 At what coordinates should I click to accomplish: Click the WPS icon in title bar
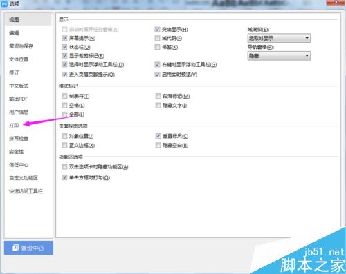point(4,4)
